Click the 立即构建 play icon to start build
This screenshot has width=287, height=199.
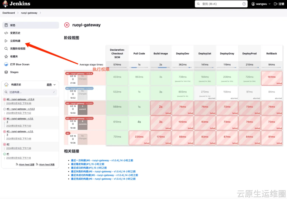[x=6, y=41]
